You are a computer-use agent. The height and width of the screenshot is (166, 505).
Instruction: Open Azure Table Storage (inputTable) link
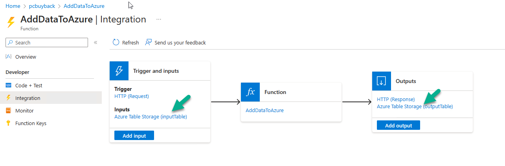(151, 116)
